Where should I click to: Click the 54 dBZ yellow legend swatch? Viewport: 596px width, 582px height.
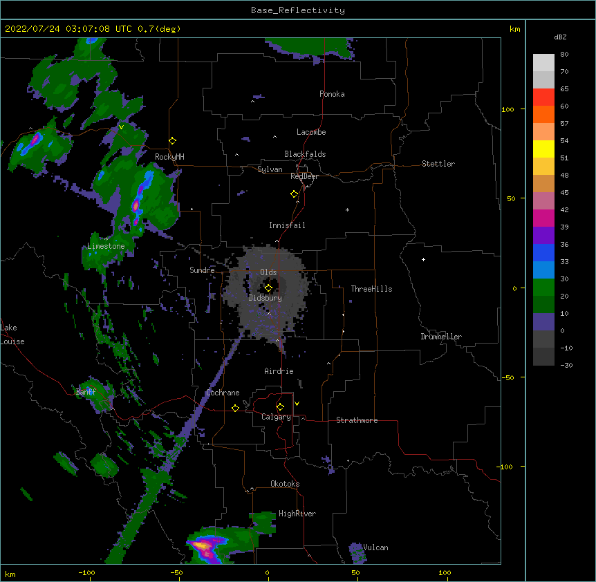[x=543, y=149]
